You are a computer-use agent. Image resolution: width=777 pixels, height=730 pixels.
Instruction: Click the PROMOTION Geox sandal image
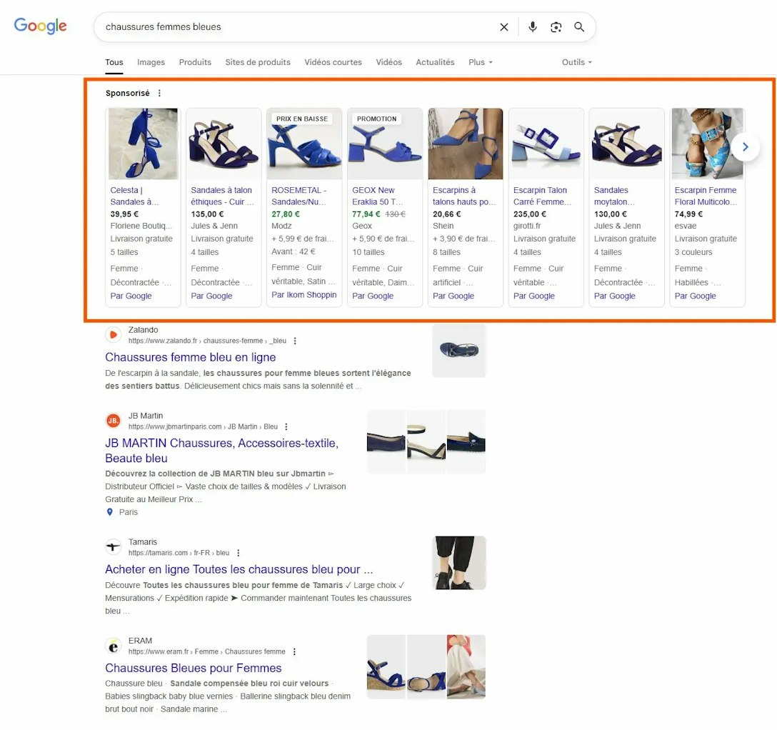point(385,144)
